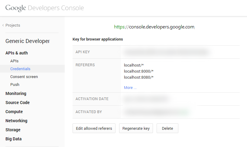Select the localhost/* referer entry
Viewport: 247px width, 147px height.
pos(134,65)
